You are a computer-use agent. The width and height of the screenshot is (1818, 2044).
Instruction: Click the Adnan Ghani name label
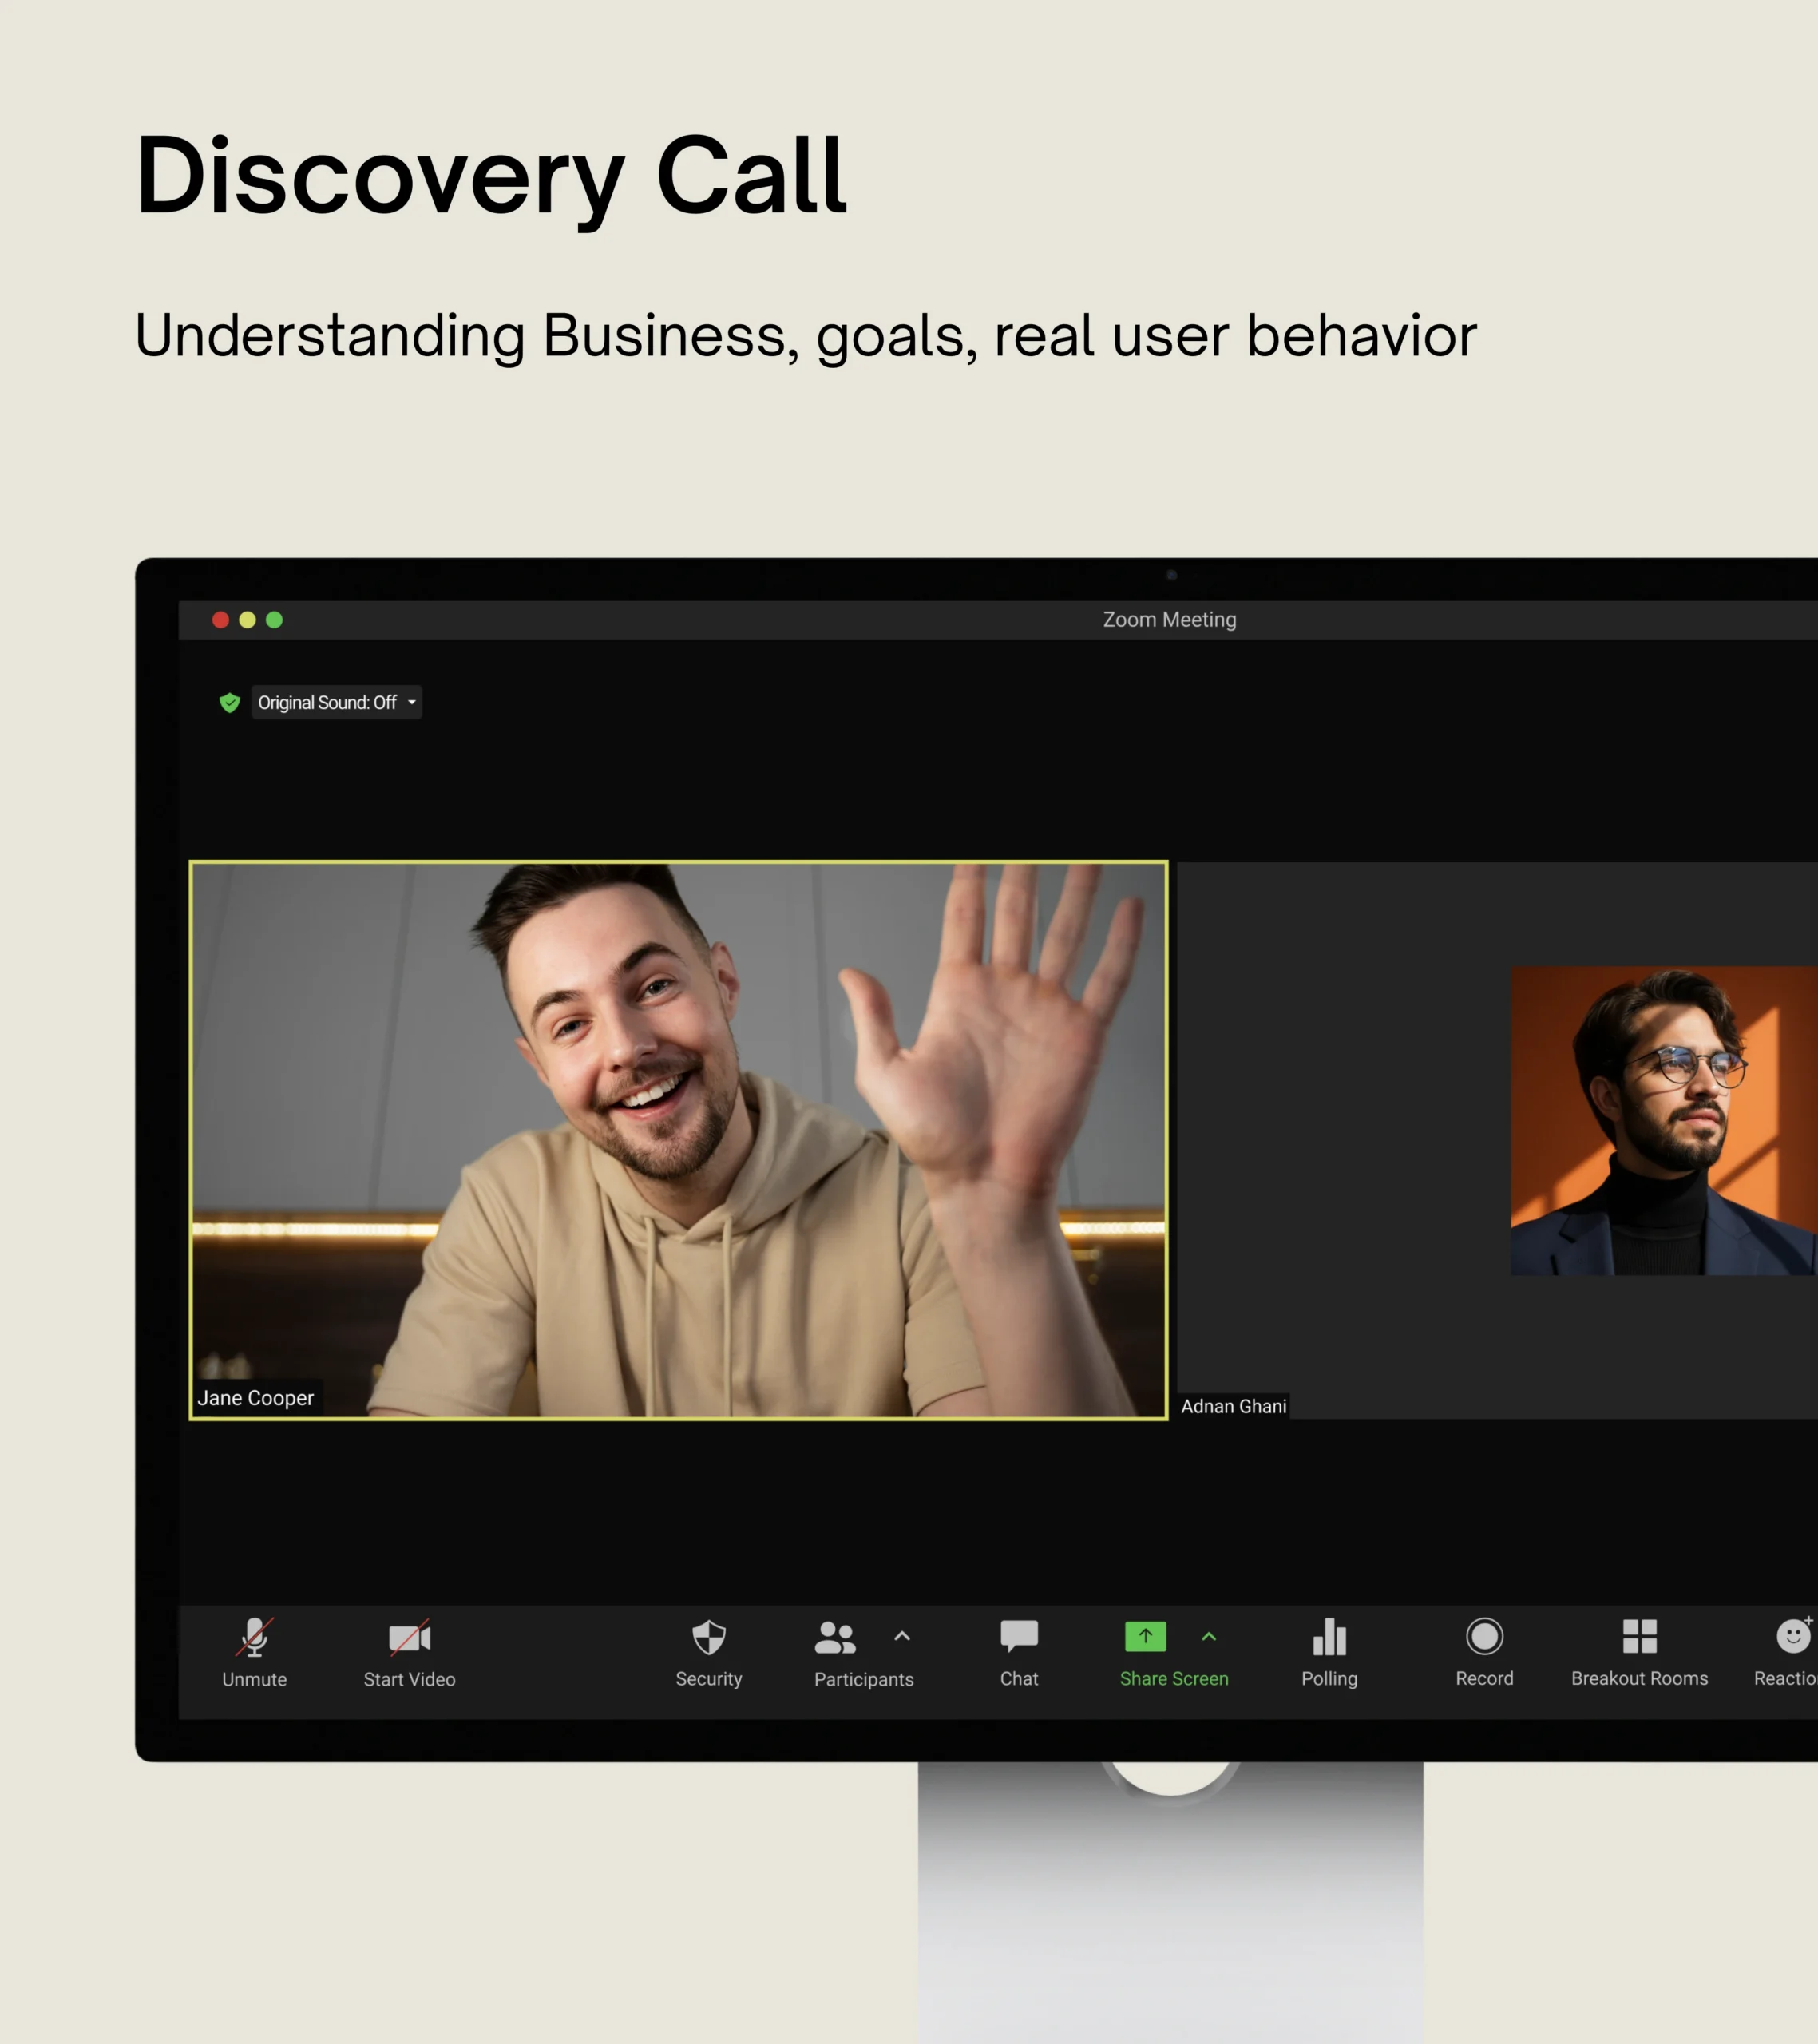click(x=1233, y=1406)
